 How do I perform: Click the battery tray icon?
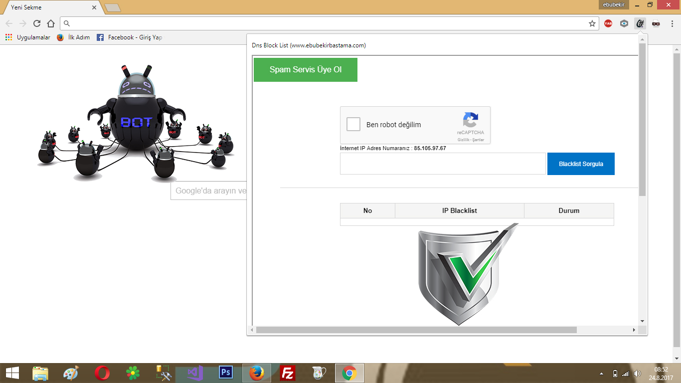615,374
